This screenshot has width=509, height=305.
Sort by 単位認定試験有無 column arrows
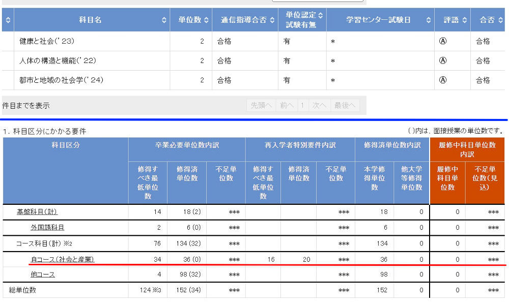coord(321,20)
